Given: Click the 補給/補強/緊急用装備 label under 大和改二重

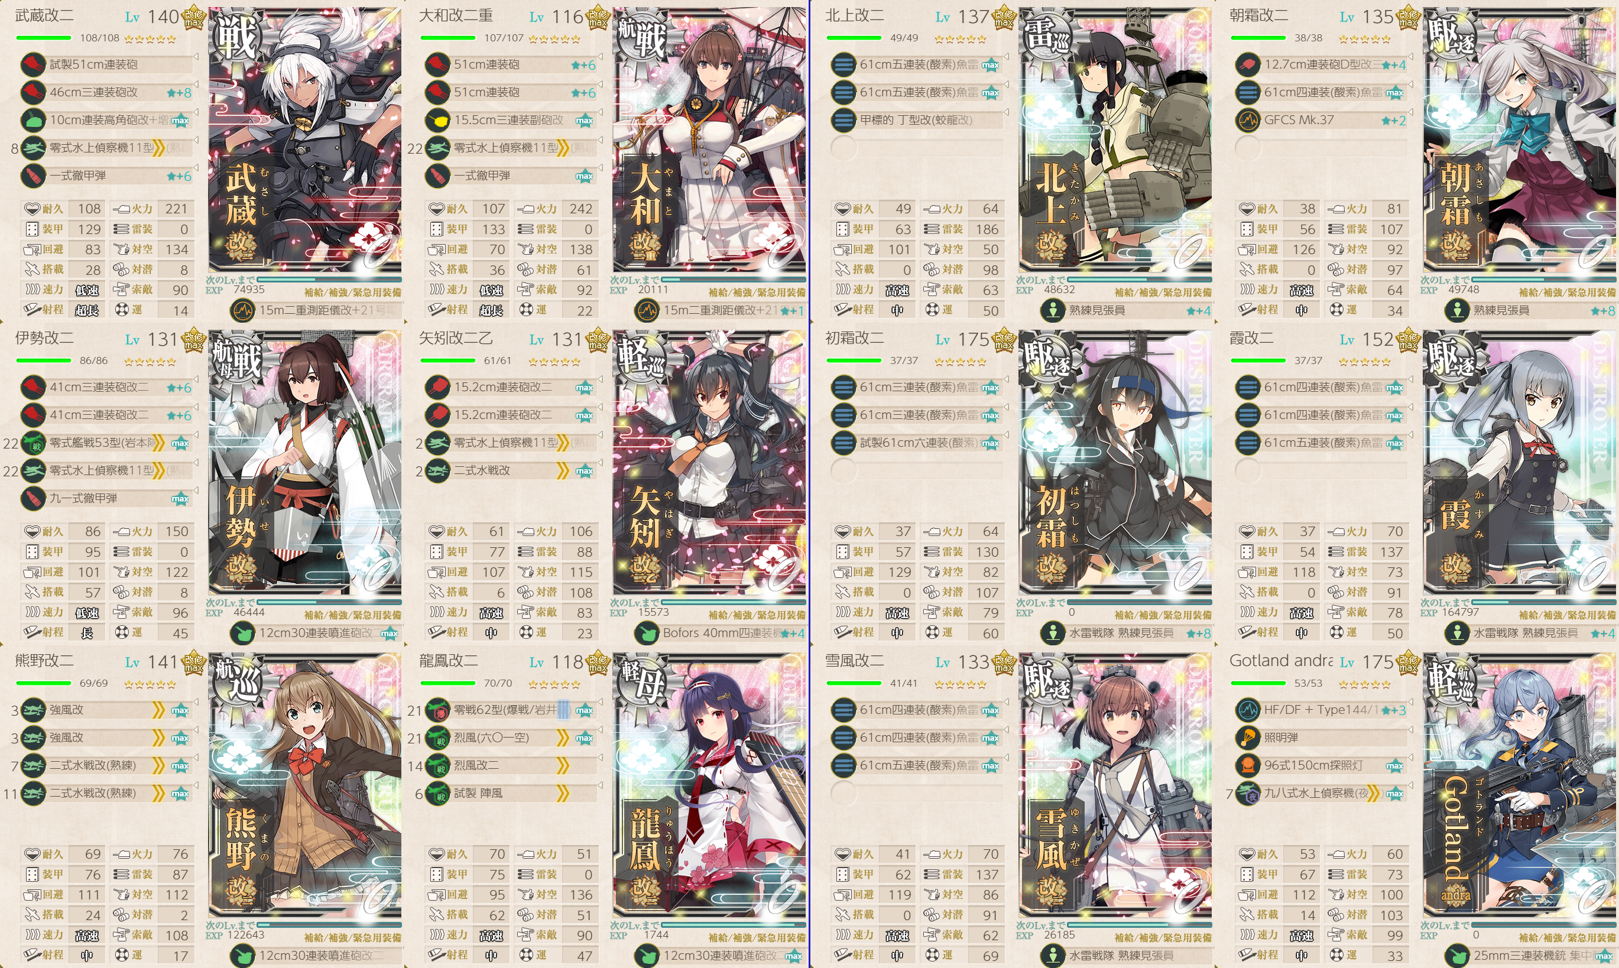Looking at the screenshot, I should tap(757, 292).
